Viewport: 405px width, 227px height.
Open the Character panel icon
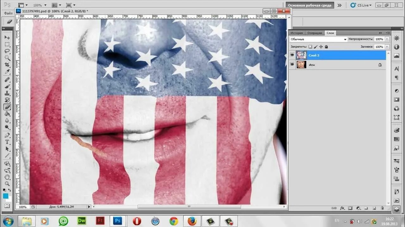click(396, 69)
